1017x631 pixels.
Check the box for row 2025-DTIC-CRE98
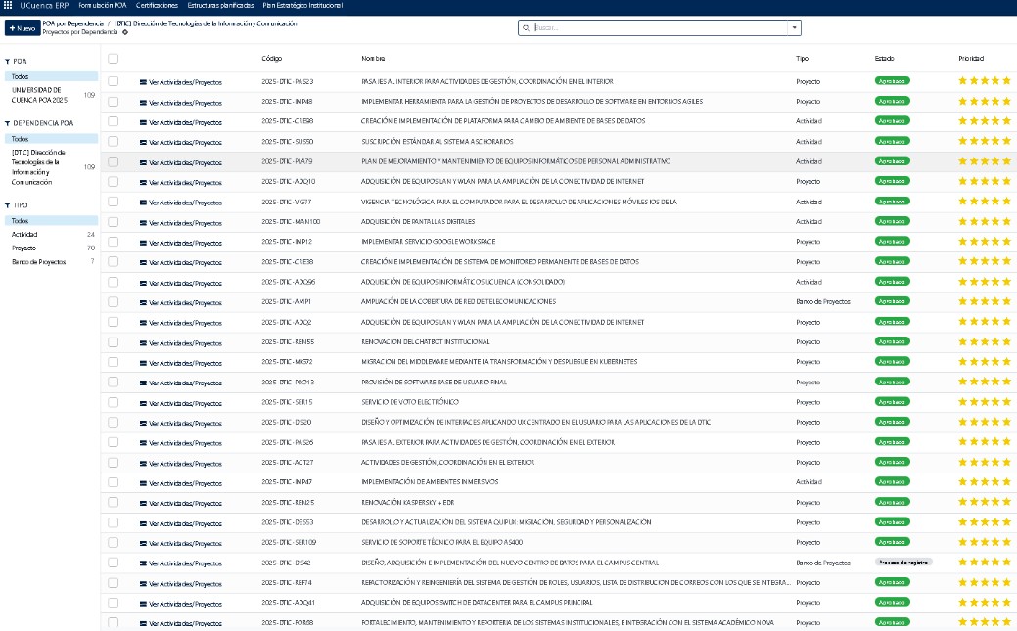(x=114, y=121)
